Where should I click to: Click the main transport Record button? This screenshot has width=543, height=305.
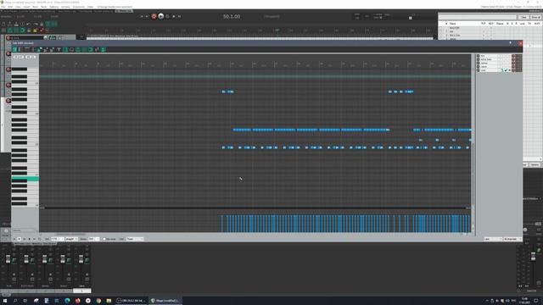point(154,16)
